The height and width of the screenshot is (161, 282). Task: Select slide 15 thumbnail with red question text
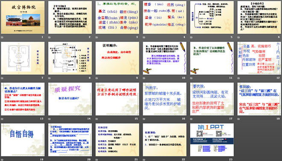[117, 99]
